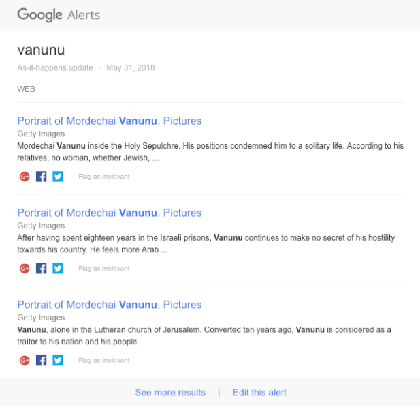Share second result on Twitter
This screenshot has width=420, height=409.
(58, 269)
